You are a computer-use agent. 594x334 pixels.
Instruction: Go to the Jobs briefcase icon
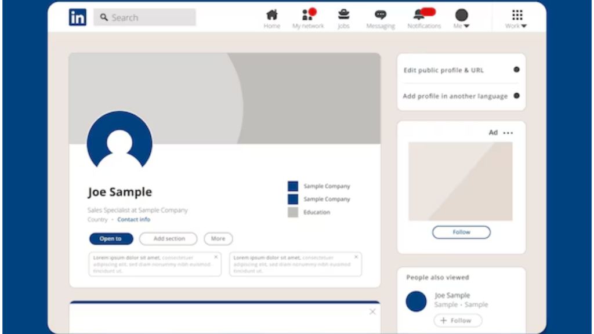point(344,15)
